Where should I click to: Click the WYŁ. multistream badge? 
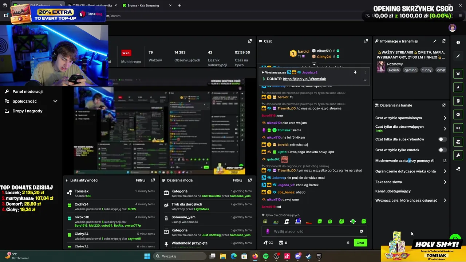click(x=126, y=53)
